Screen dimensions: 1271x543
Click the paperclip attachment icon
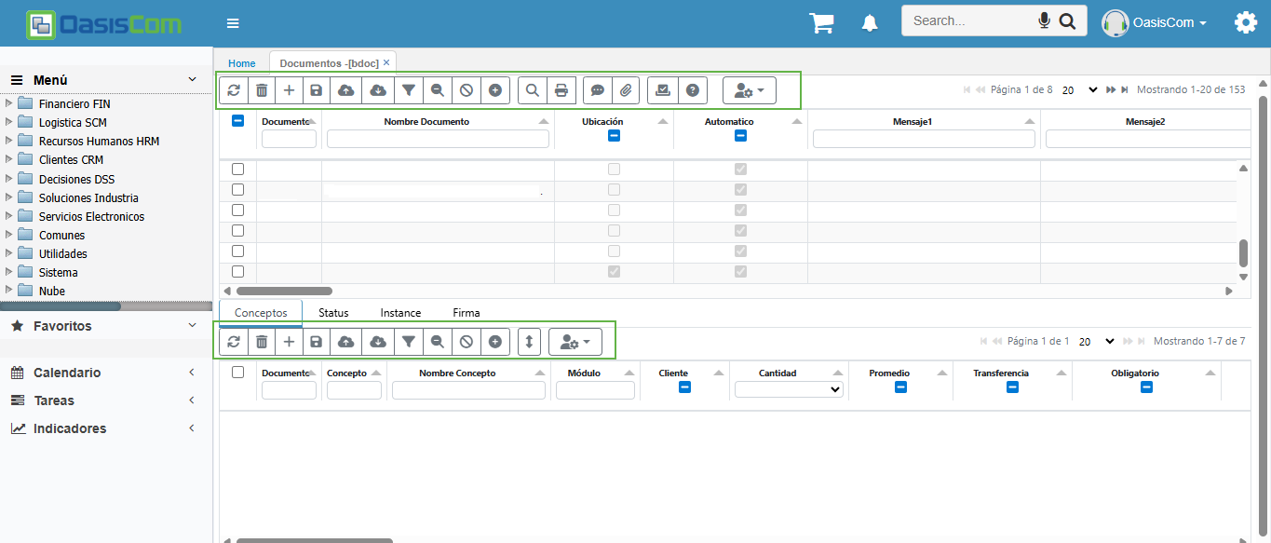[x=627, y=90]
